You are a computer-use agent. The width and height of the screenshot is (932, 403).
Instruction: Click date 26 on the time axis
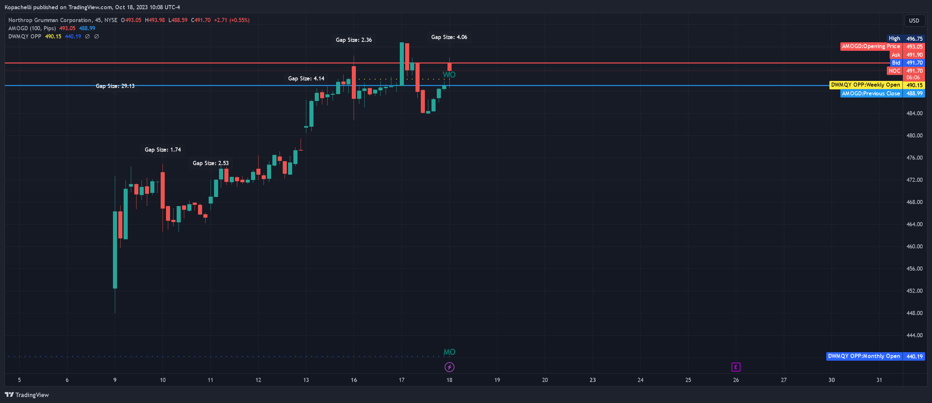coord(736,380)
